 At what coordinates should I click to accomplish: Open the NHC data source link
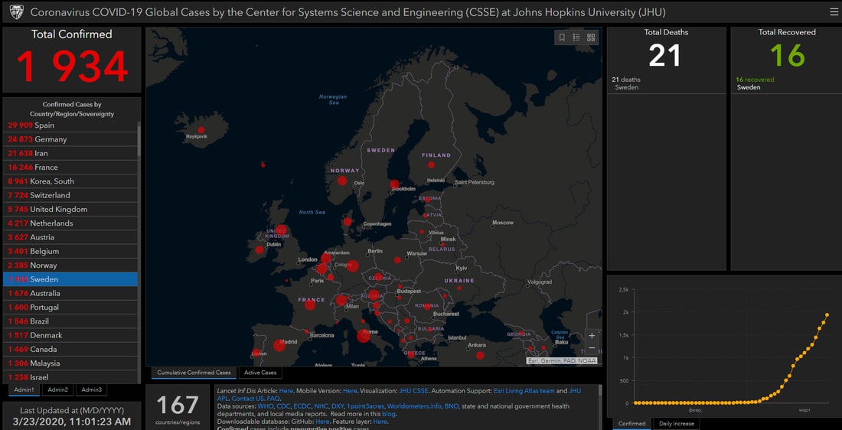(321, 406)
